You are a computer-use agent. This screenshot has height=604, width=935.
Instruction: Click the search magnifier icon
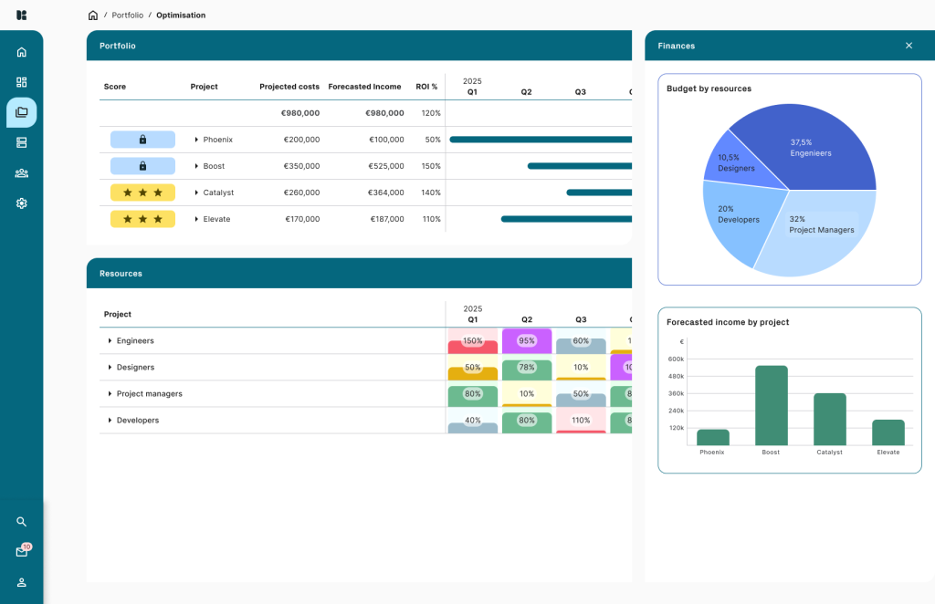pos(22,522)
